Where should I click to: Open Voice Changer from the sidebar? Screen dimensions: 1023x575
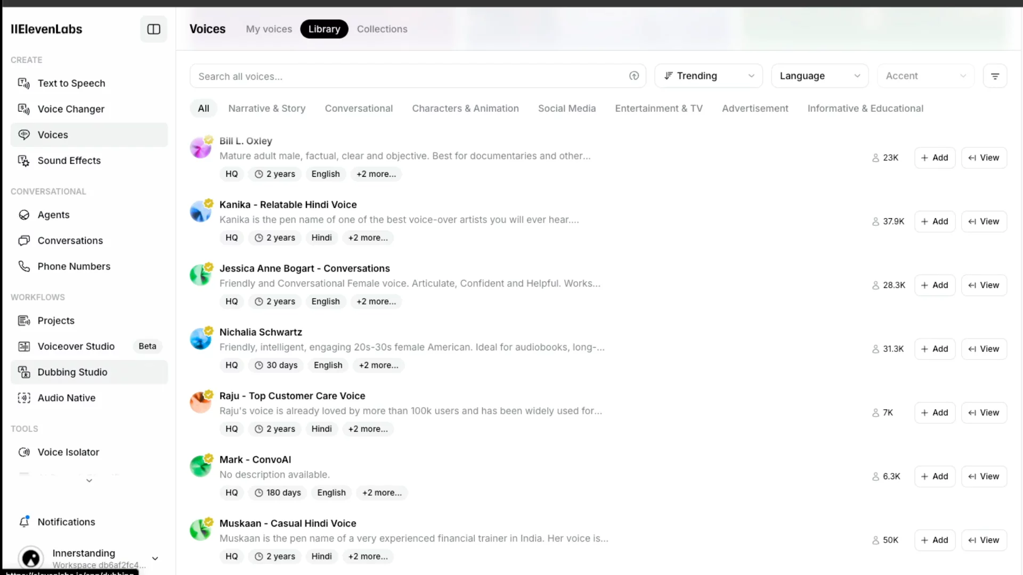[70, 109]
